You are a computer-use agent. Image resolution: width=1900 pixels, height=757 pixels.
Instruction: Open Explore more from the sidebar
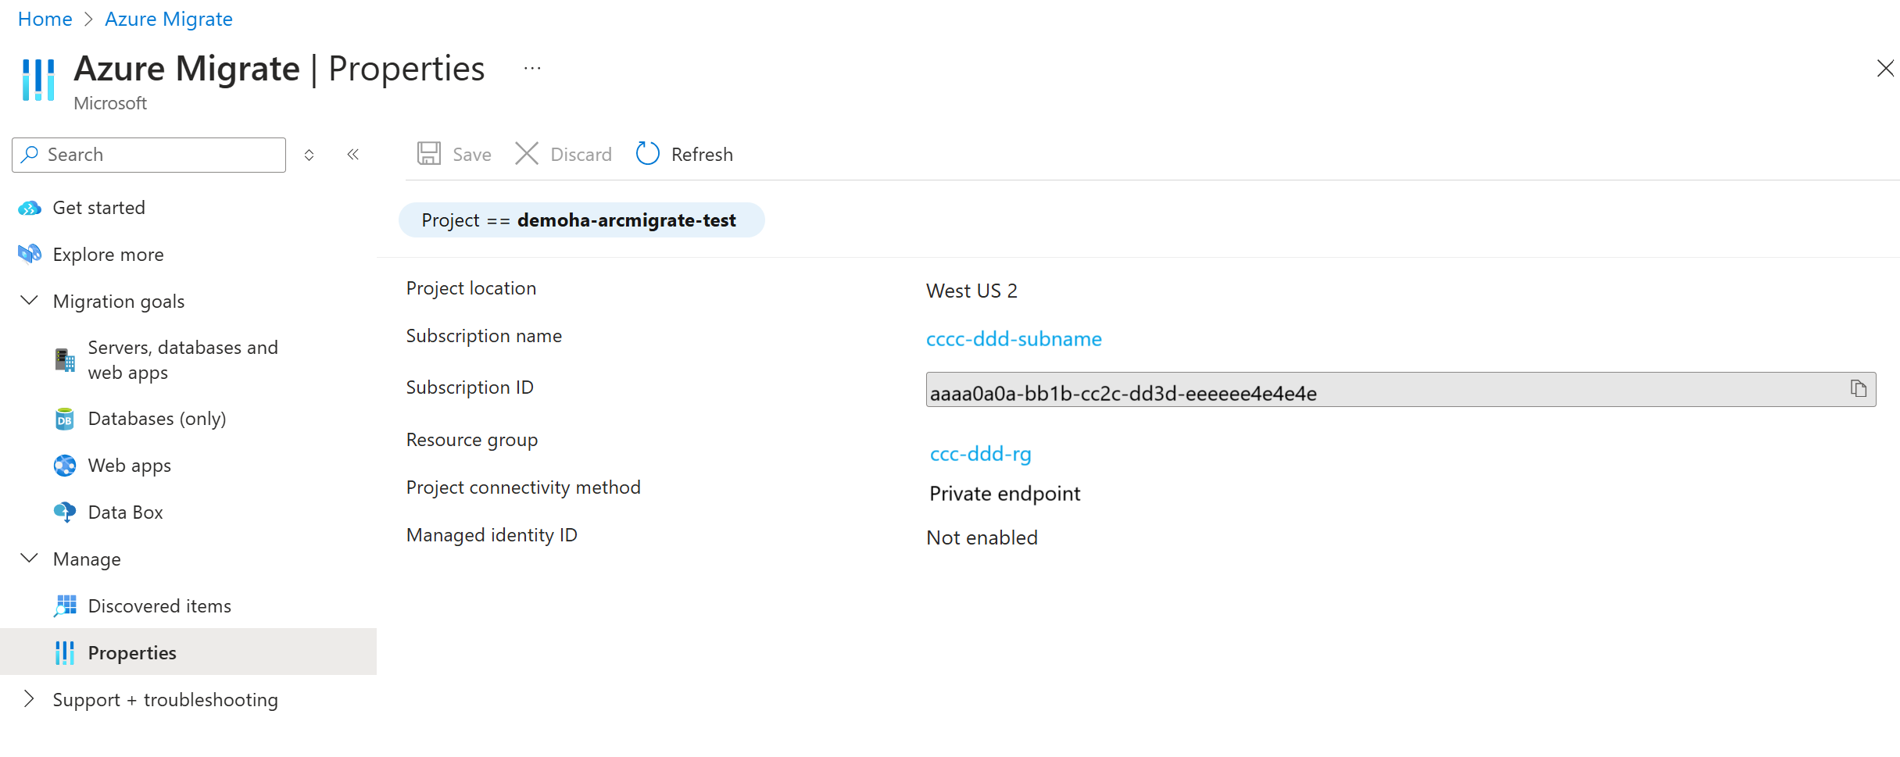click(x=108, y=254)
